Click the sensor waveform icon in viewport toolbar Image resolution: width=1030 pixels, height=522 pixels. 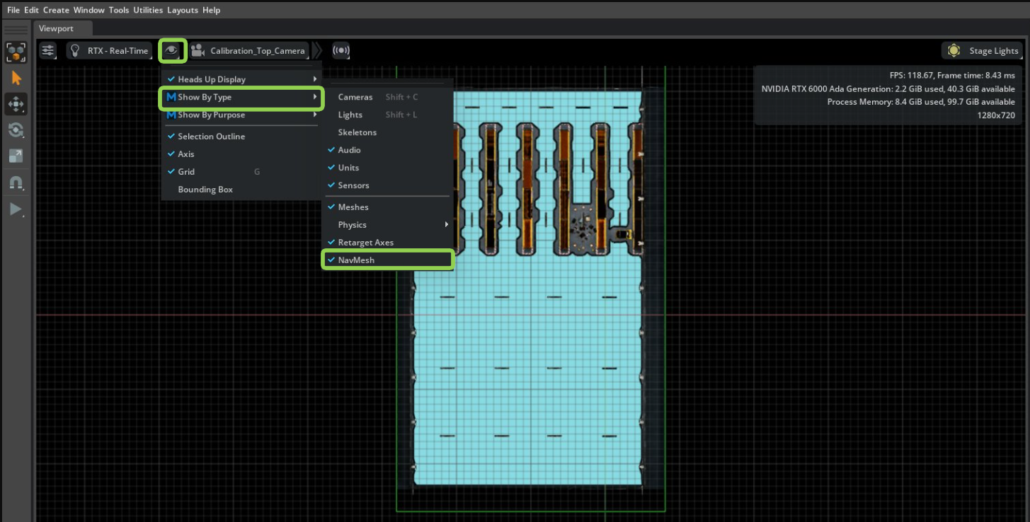(341, 51)
